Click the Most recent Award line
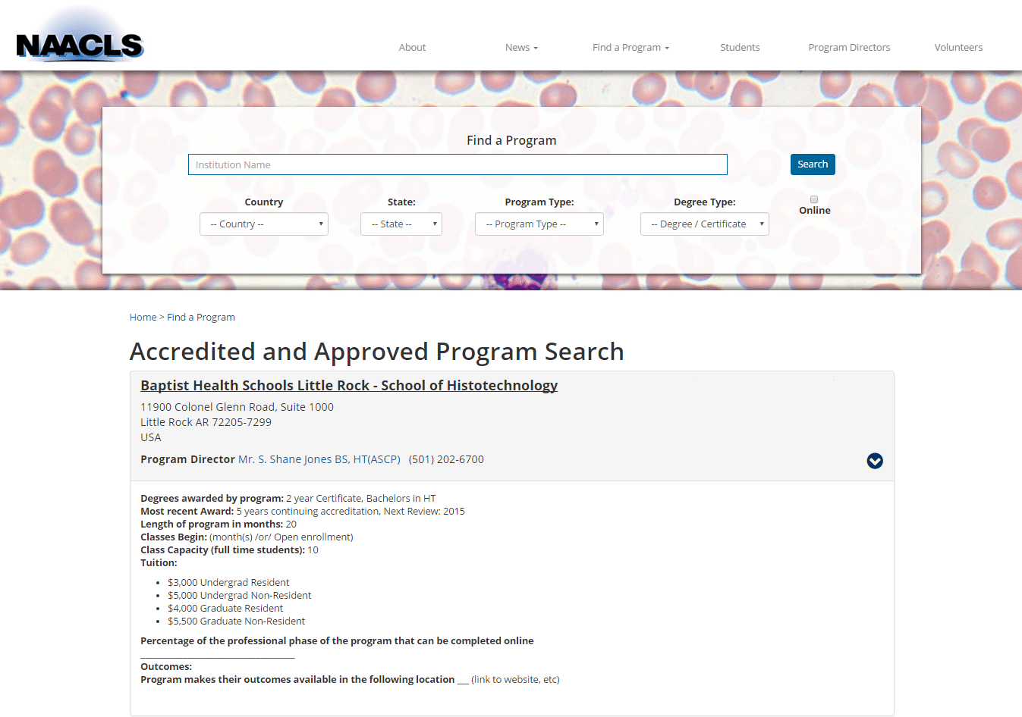Screen dimensions: 1022x717 pyautogui.click(x=303, y=512)
